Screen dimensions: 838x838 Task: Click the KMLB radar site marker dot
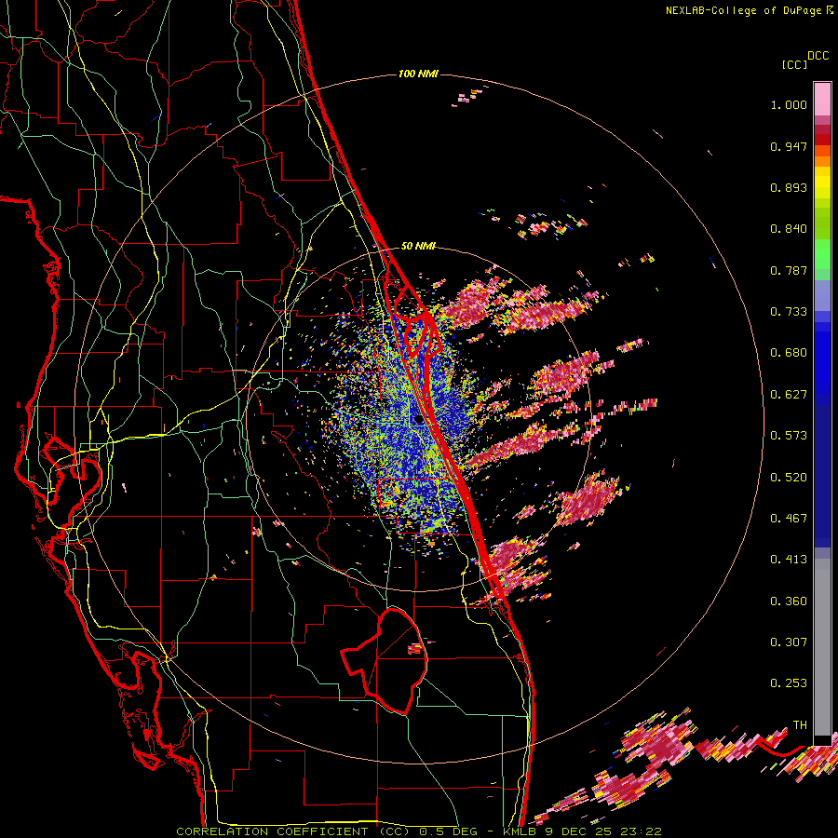coord(419,420)
